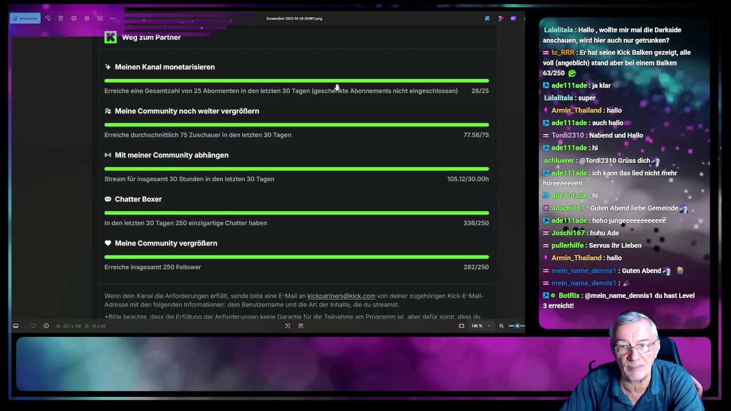Click the chat bubble icon beside Chatter Boxer
Screen dimensions: 731x411
click(x=108, y=199)
